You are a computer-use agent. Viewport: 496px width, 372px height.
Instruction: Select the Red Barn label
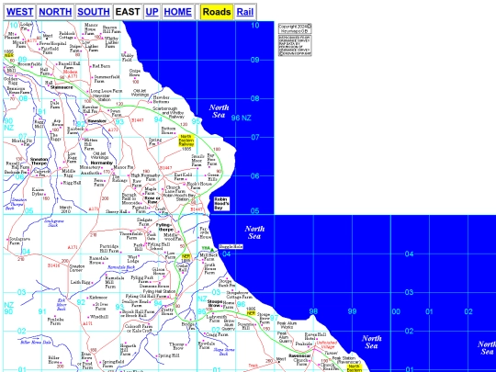click(101, 66)
